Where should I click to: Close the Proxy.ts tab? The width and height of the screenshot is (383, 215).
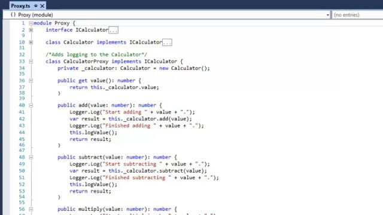coord(42,5)
